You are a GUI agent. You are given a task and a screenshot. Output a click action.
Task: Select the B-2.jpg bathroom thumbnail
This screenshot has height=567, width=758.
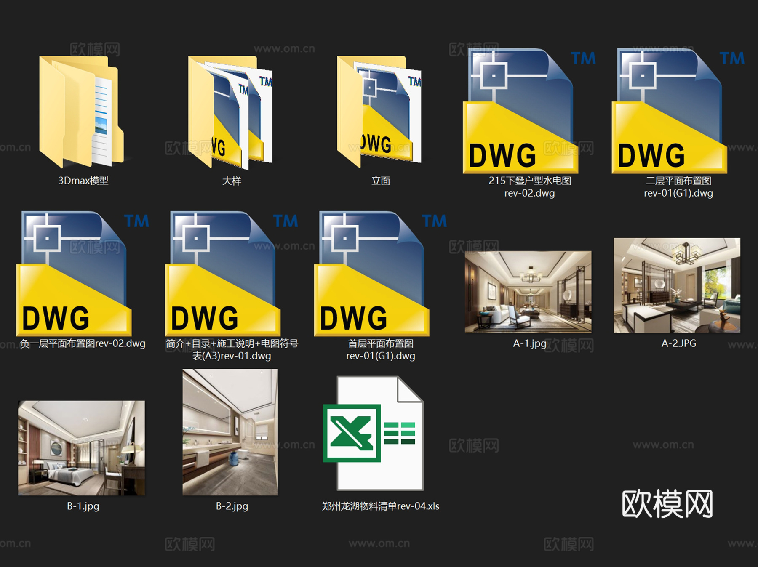tap(230, 432)
